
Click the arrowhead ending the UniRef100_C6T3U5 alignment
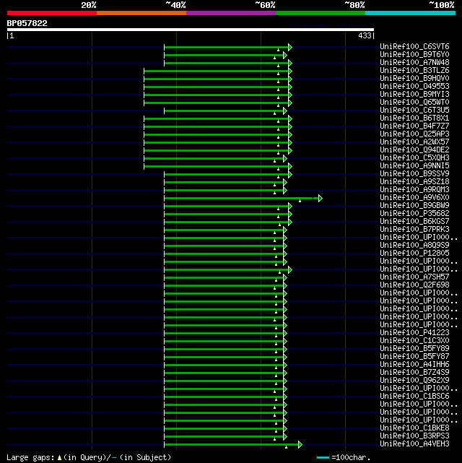285,111
